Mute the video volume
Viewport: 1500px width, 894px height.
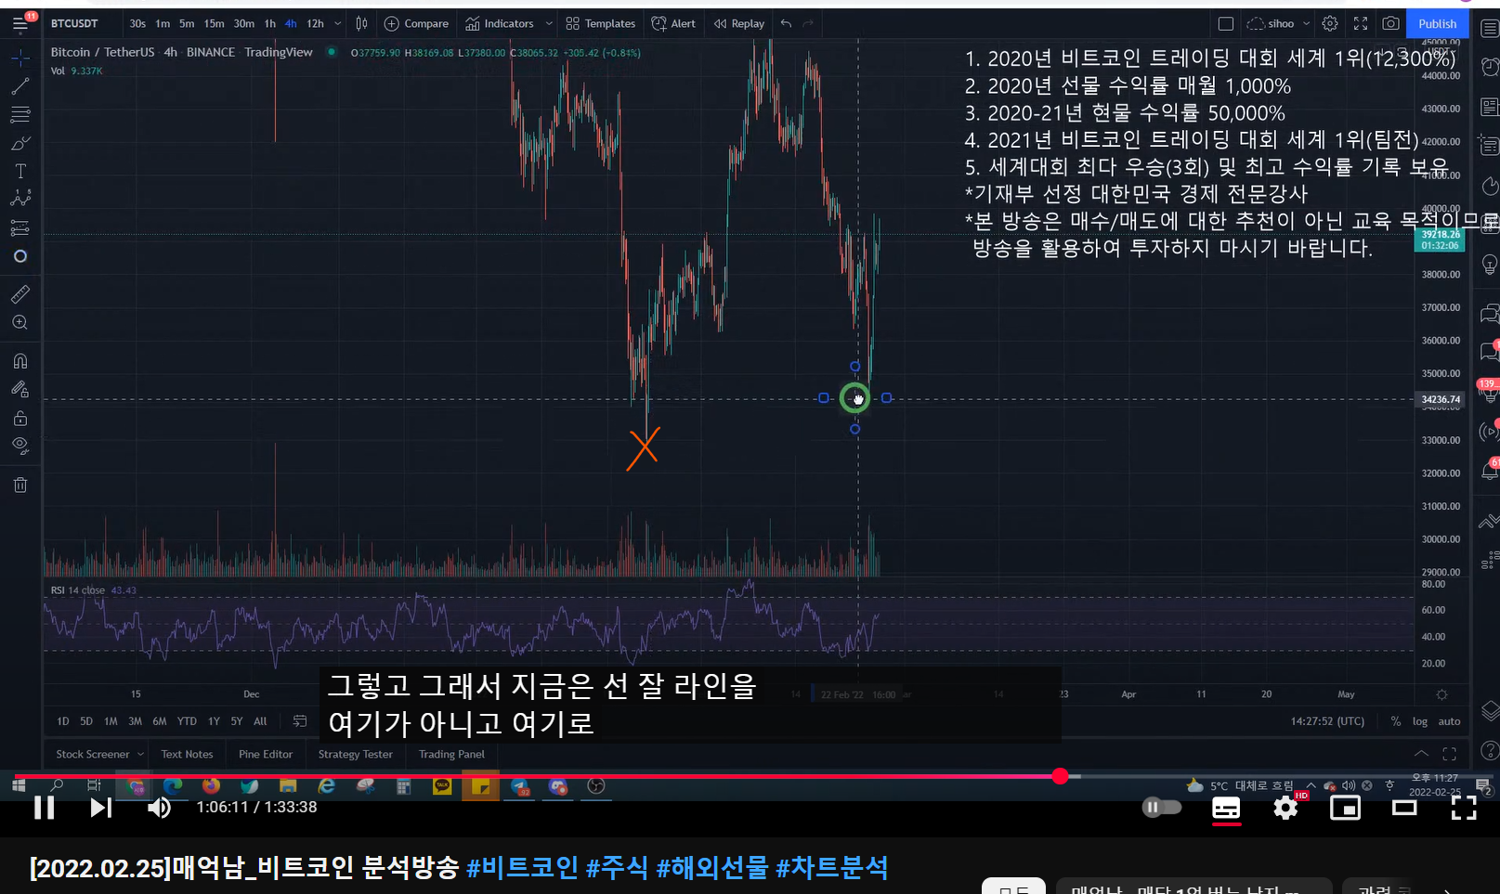[x=159, y=808]
